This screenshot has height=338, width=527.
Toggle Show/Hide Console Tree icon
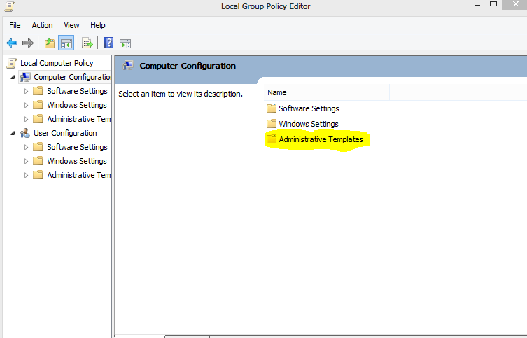pyautogui.click(x=66, y=43)
